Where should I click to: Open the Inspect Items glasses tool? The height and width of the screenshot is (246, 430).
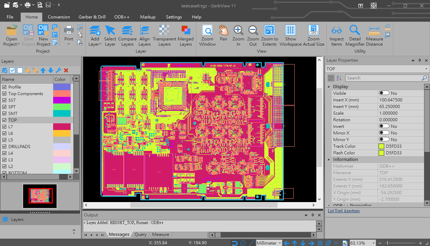[x=337, y=36]
